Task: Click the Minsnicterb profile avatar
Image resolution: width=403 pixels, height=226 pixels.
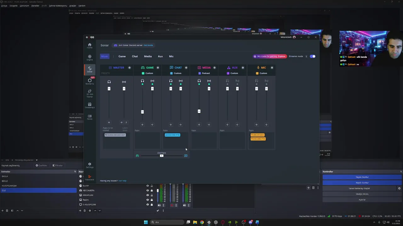Action: 294,37
